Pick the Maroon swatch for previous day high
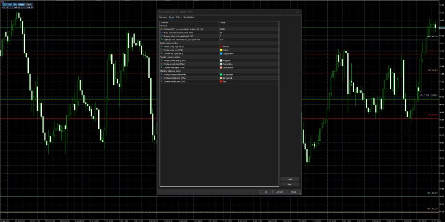This screenshot has width=445, height=222. [x=221, y=46]
